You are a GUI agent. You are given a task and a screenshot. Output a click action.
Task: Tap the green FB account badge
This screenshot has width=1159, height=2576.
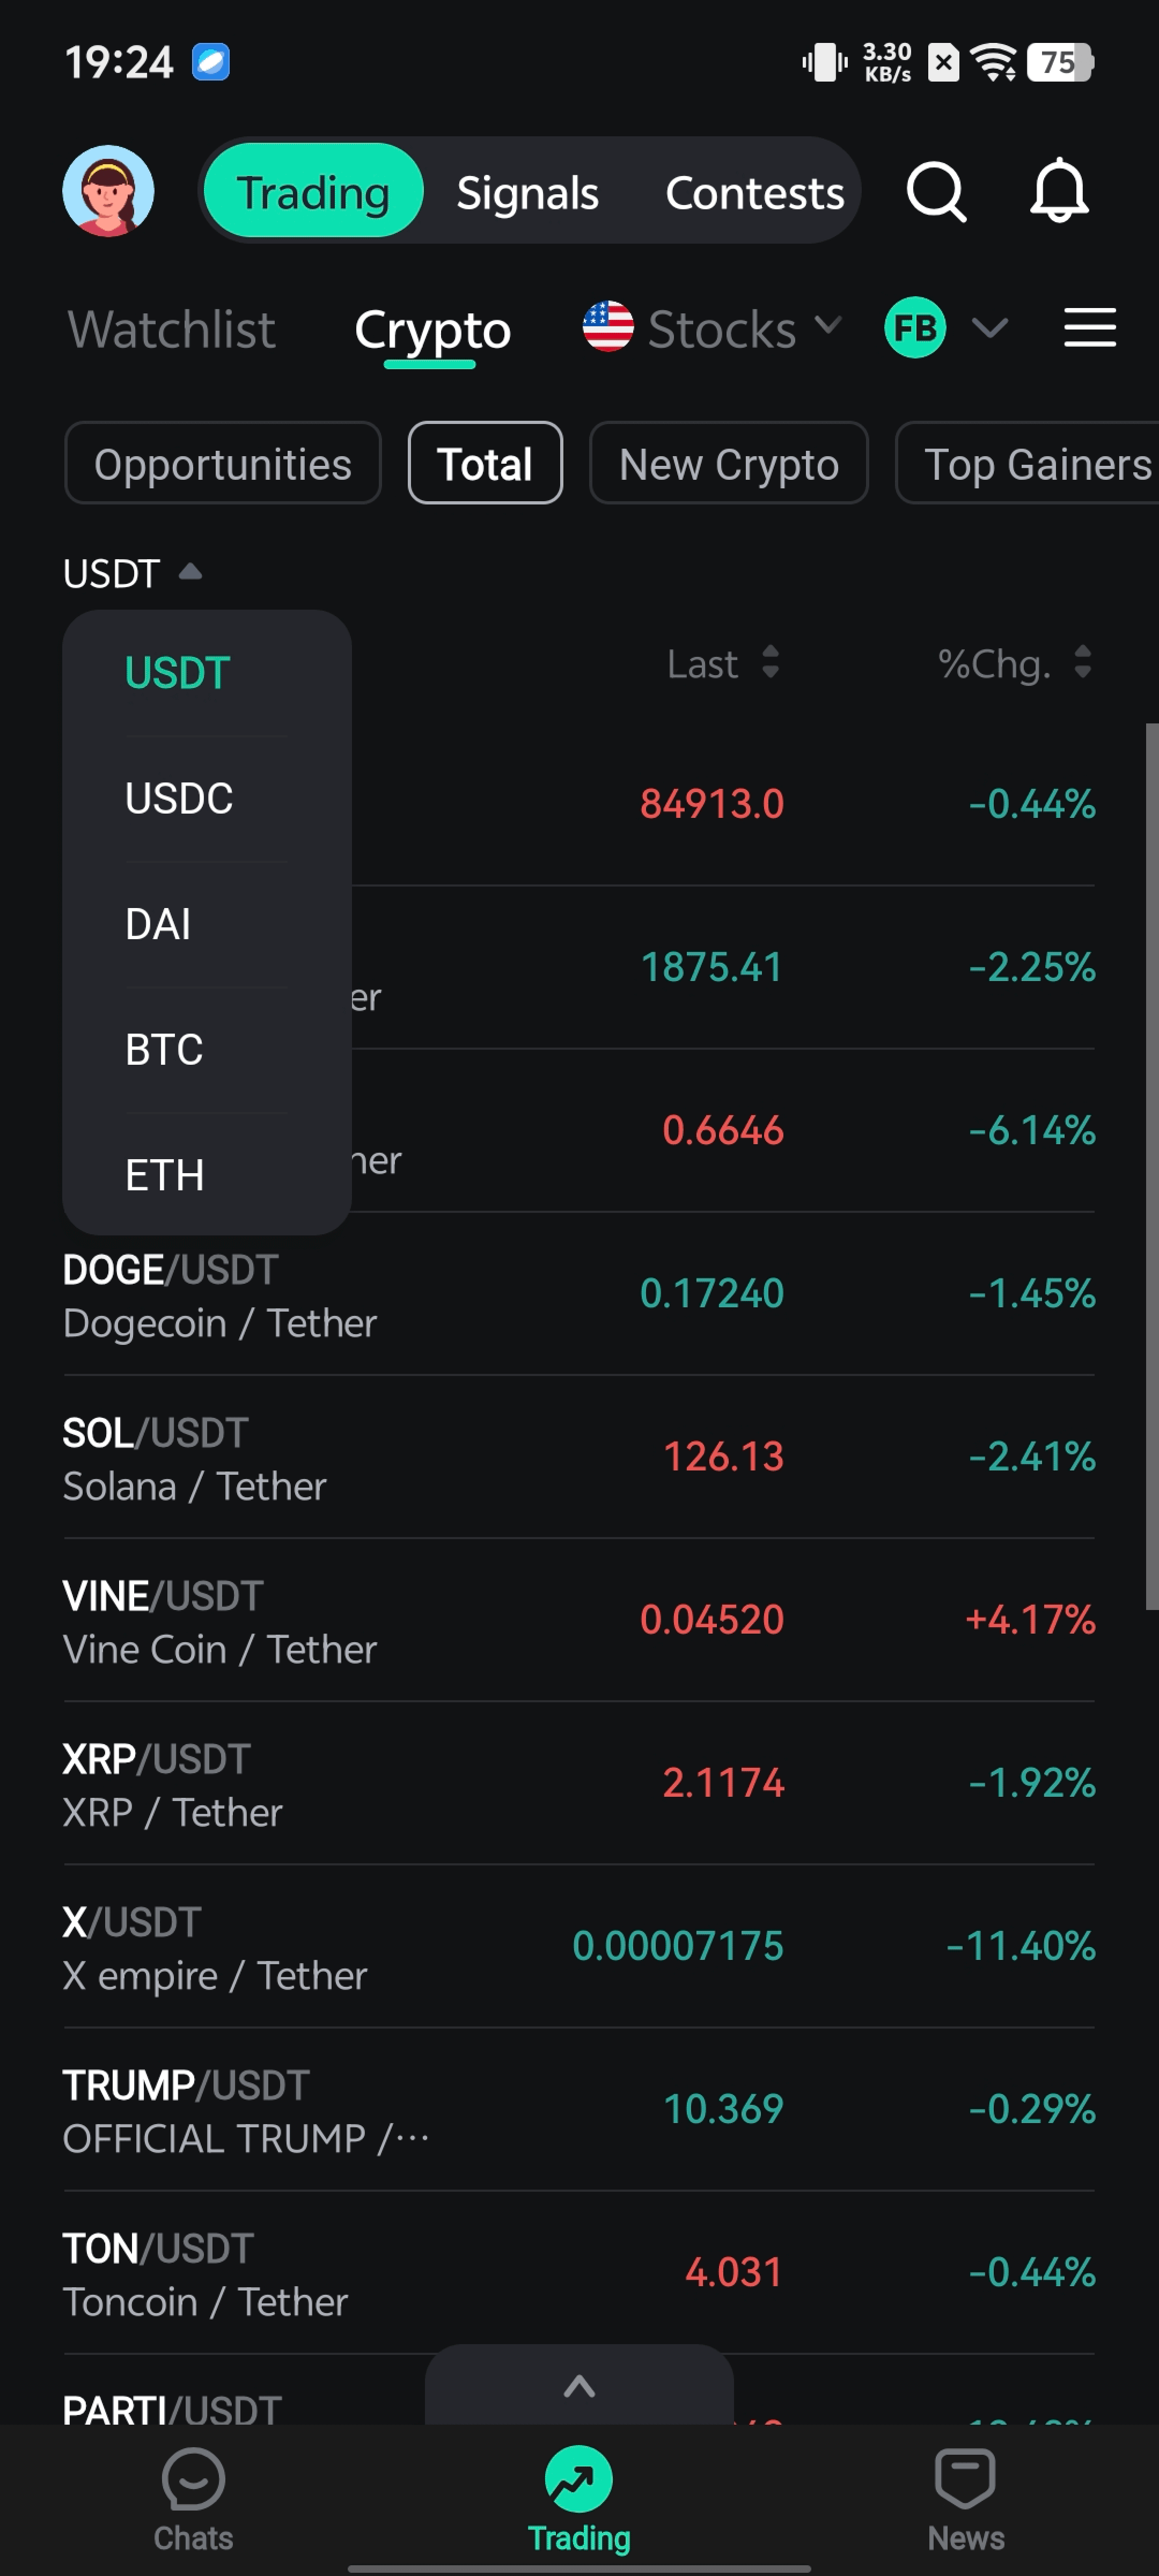[914, 328]
